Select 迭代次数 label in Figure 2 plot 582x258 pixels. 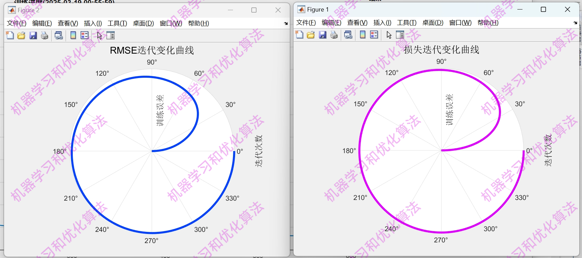(x=259, y=151)
